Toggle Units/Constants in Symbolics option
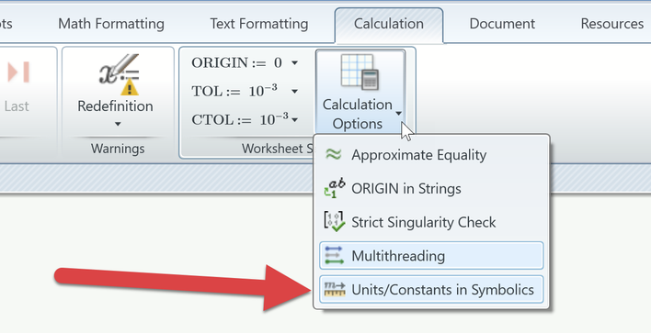 431,289
